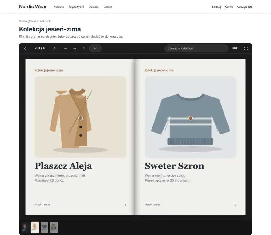Click the hotspot on Sweter Szron sweater

[190, 118]
